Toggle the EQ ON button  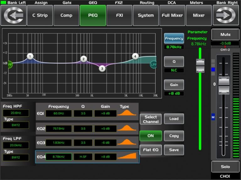coord(151,136)
